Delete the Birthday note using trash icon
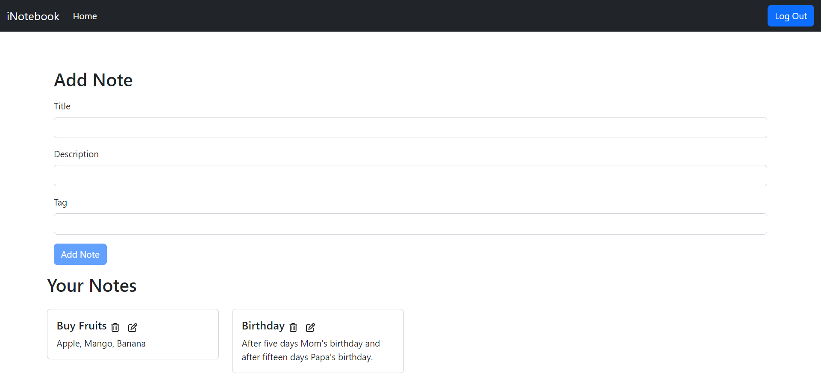 (x=293, y=327)
